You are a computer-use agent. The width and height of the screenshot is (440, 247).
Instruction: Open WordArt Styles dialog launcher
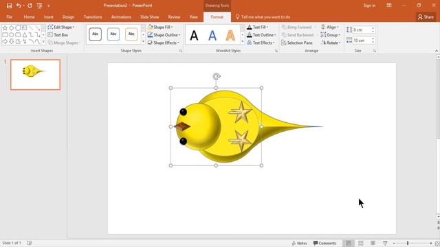[276, 51]
